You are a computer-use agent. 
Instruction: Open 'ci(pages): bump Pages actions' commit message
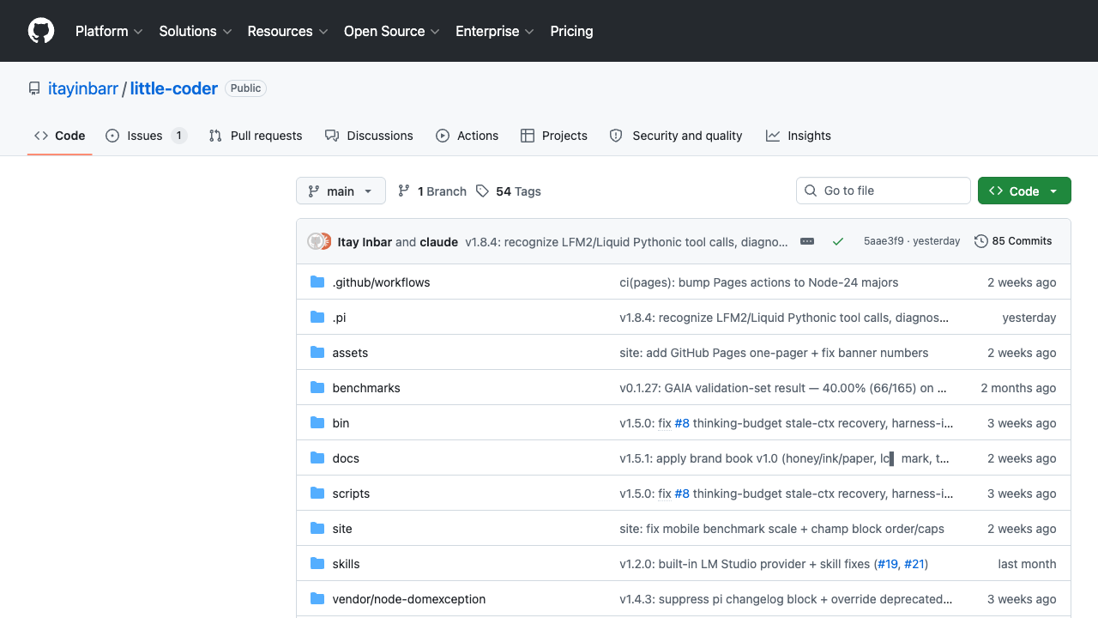(x=759, y=282)
